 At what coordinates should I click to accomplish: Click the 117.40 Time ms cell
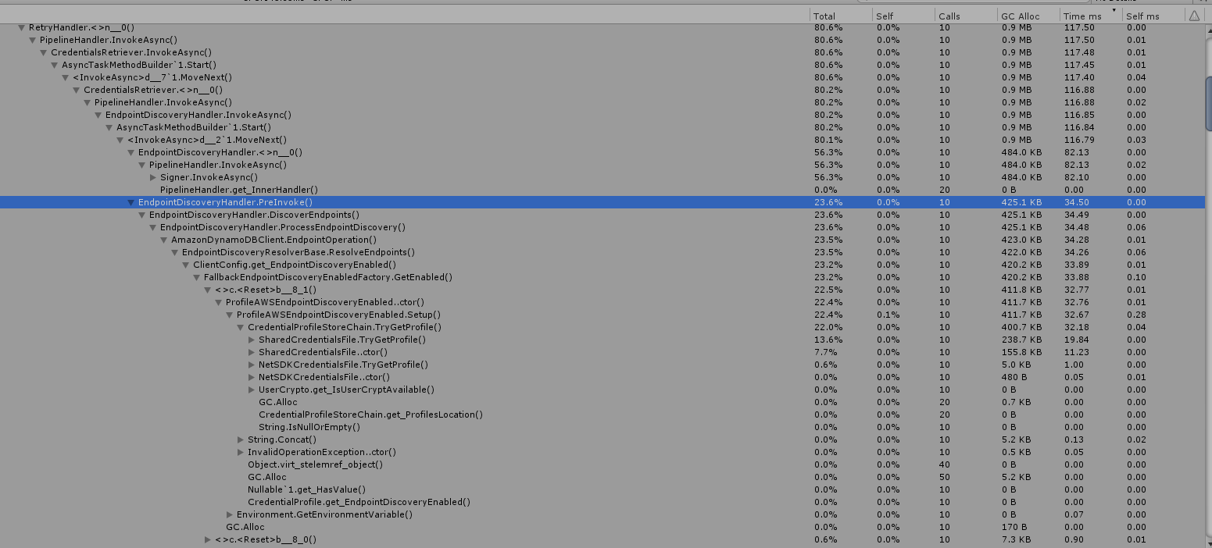point(1079,77)
